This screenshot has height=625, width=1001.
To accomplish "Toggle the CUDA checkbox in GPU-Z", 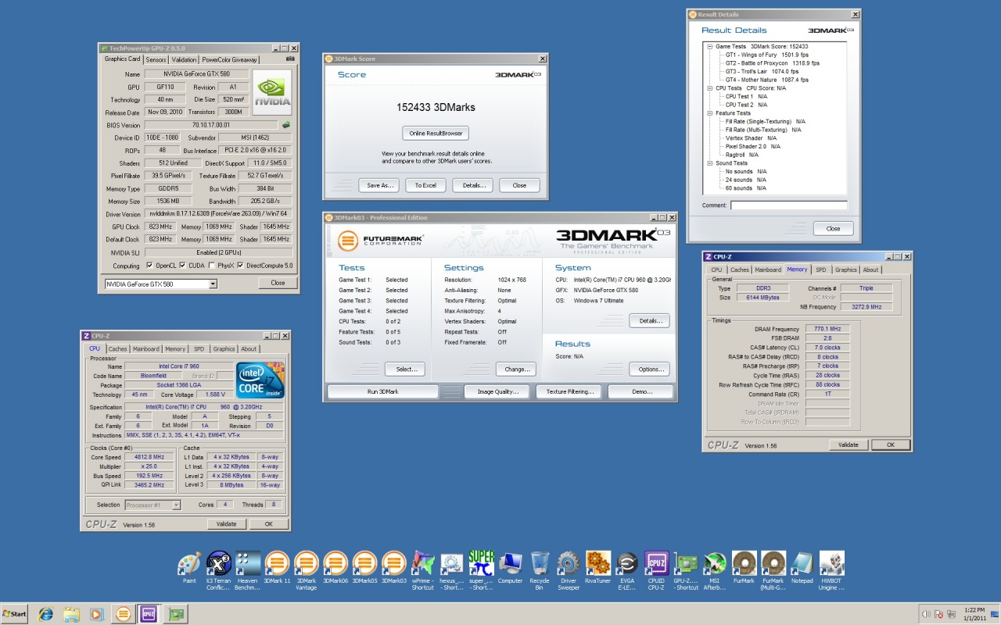I will (x=182, y=266).
